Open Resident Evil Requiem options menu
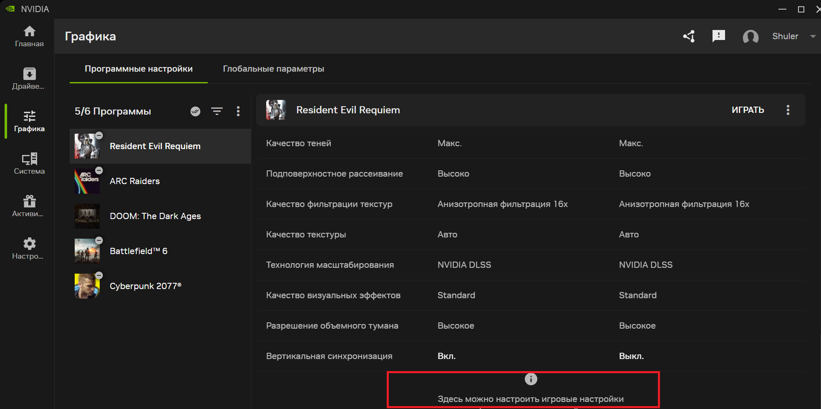Image resolution: width=821 pixels, height=409 pixels. pyautogui.click(x=788, y=110)
